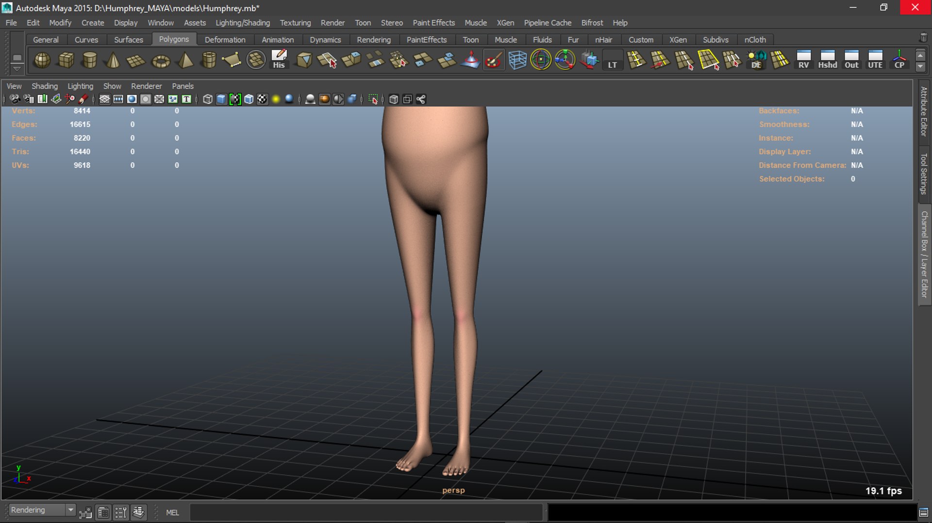The width and height of the screenshot is (932, 523).
Task: Switch to the nCloth shelf tab
Action: [x=755, y=40]
